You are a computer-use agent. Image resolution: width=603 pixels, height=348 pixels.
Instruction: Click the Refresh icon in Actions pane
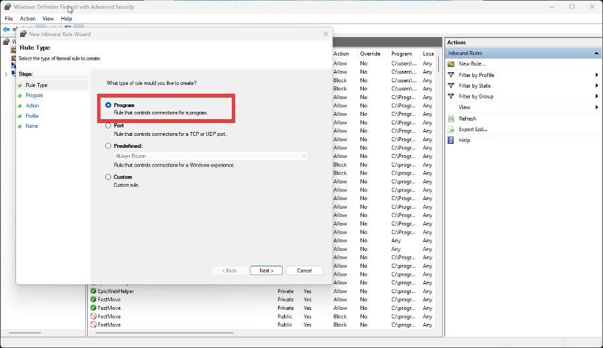tap(451, 118)
